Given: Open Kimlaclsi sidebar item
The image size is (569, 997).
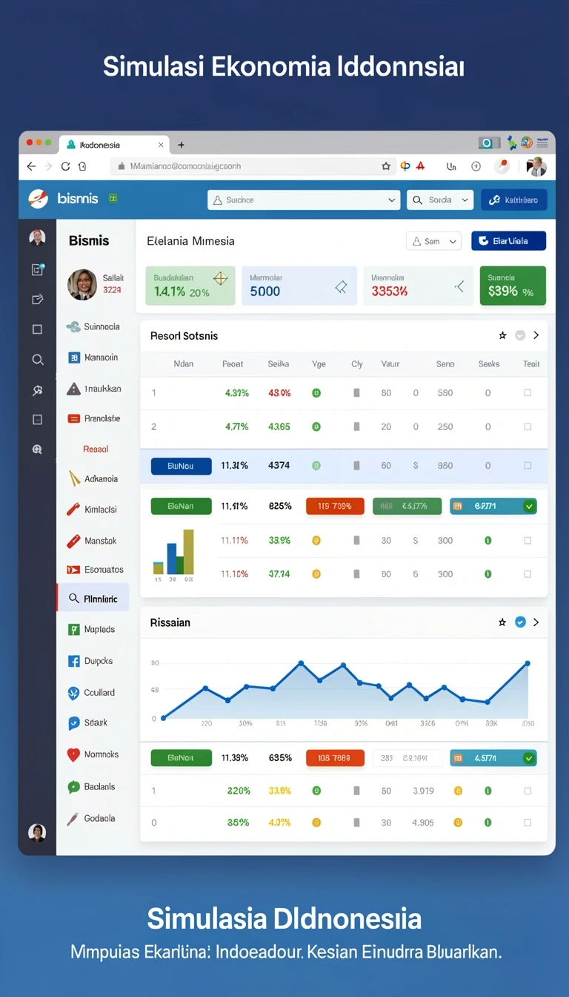Looking at the screenshot, I should pyautogui.click(x=93, y=510).
